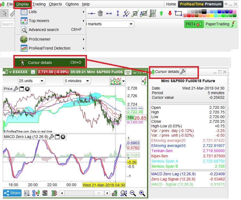Click the keyboard icon in chart title bar
This screenshot has height=200, width=241.
[128, 72]
